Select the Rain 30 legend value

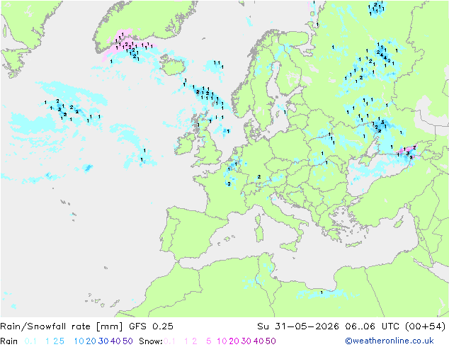click(103, 341)
